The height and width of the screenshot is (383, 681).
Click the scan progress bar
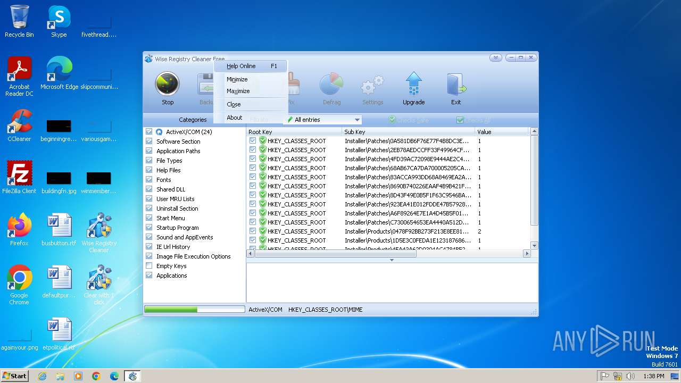(194, 309)
